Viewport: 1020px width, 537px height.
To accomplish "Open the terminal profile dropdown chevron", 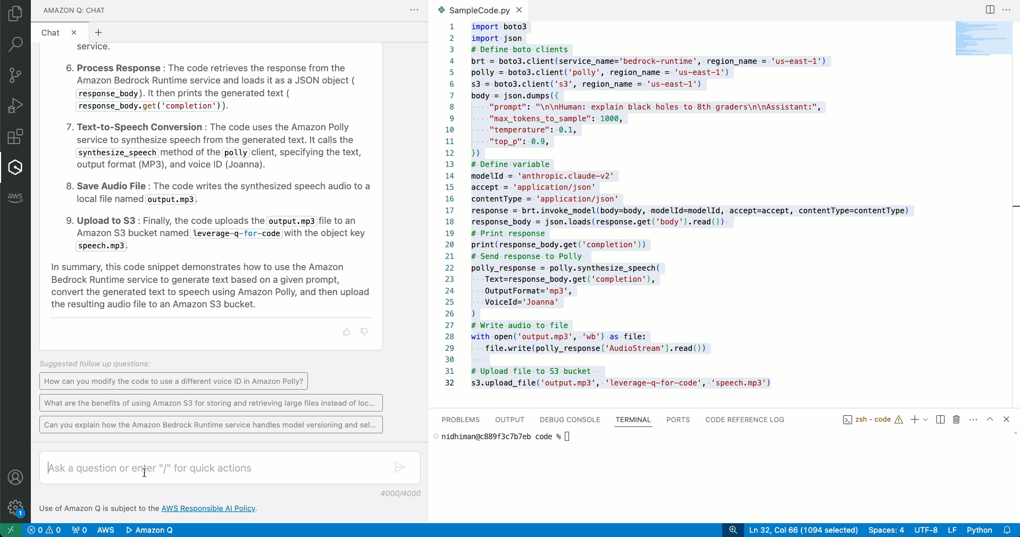I will click(x=926, y=419).
